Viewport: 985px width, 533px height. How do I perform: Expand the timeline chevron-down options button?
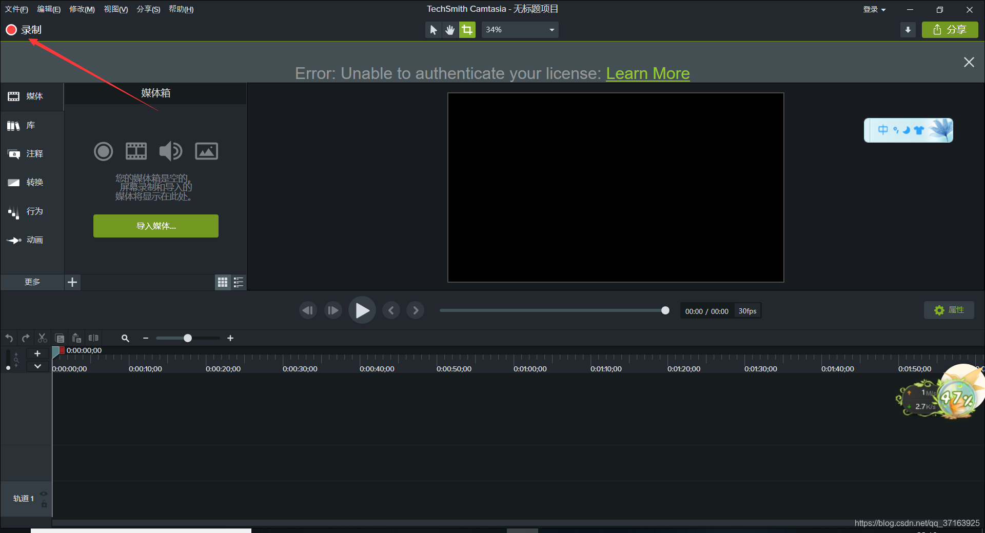(x=37, y=366)
